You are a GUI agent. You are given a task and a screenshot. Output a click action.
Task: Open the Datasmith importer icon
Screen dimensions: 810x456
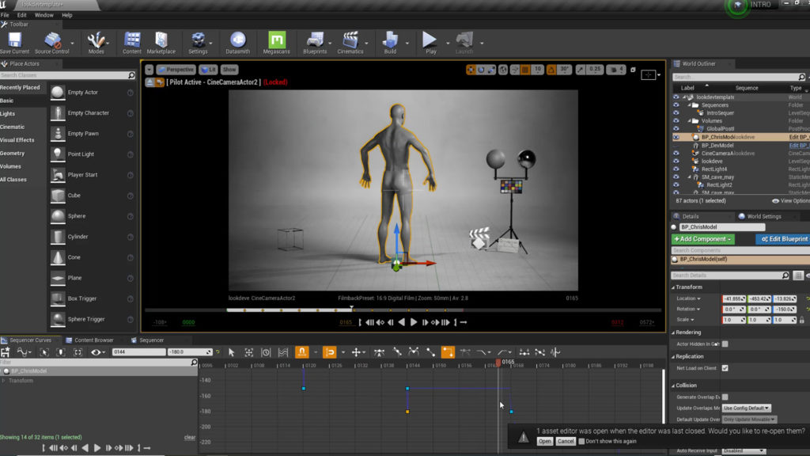pyautogui.click(x=238, y=41)
